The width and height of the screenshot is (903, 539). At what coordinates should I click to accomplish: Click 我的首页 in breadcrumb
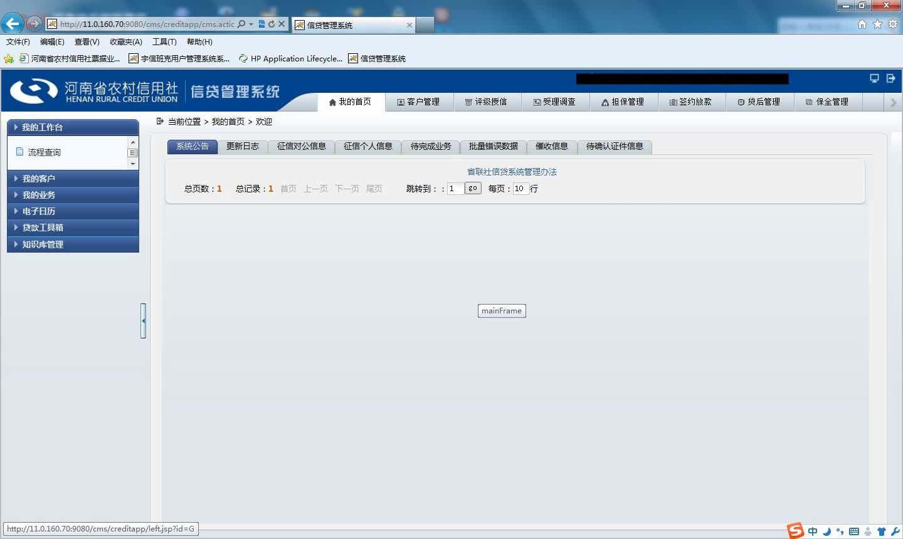228,122
